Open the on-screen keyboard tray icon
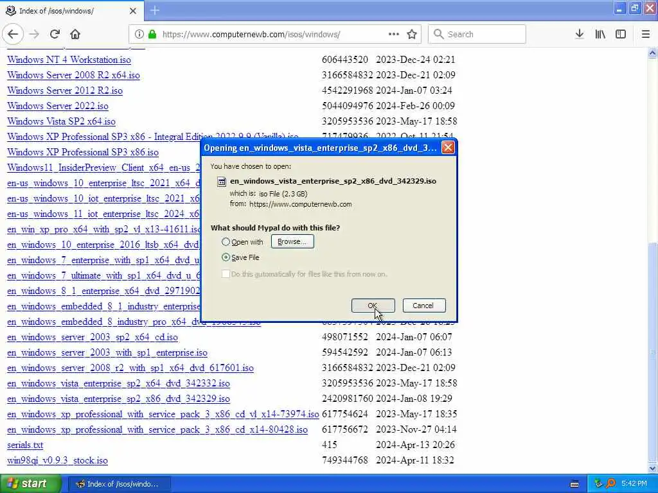658x493 pixels. pos(574,484)
